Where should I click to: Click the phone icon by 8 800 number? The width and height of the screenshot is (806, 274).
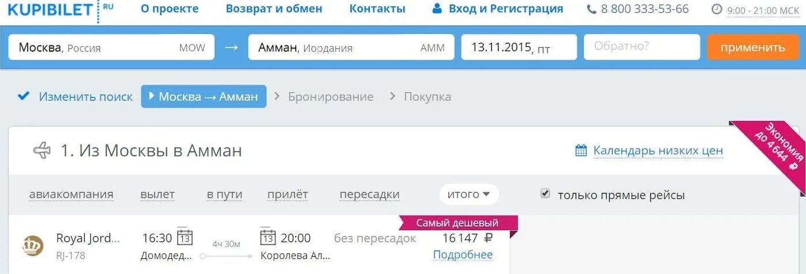[591, 9]
